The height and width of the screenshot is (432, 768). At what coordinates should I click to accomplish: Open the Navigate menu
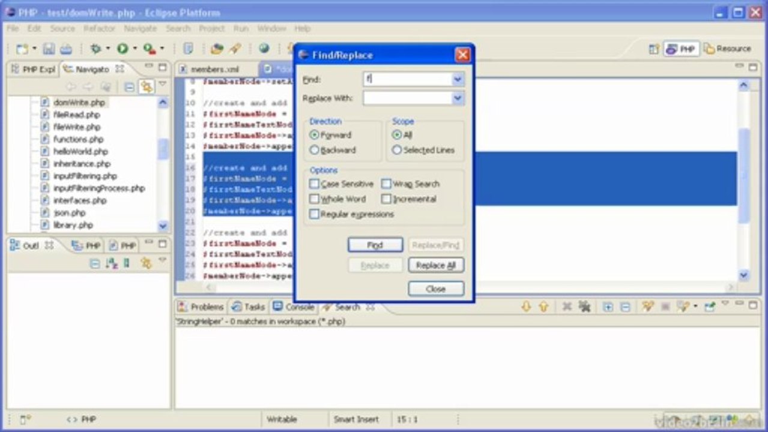coord(140,28)
